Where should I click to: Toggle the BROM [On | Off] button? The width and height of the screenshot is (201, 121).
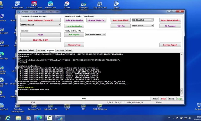click(x=40, y=40)
